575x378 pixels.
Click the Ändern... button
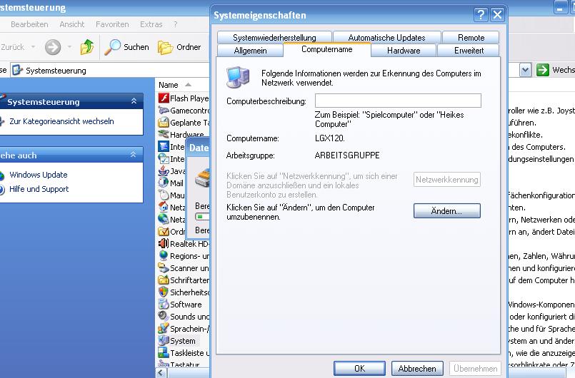coord(446,210)
